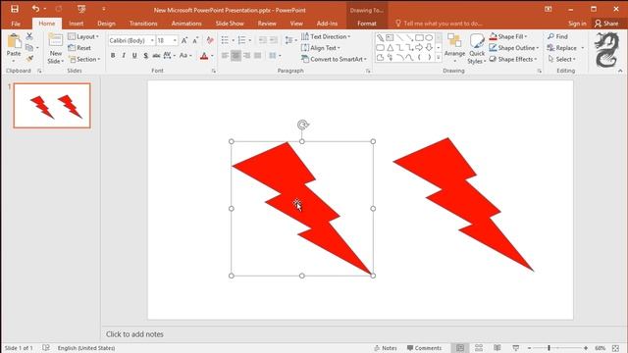Click the spell check icon in status bar

(46, 348)
